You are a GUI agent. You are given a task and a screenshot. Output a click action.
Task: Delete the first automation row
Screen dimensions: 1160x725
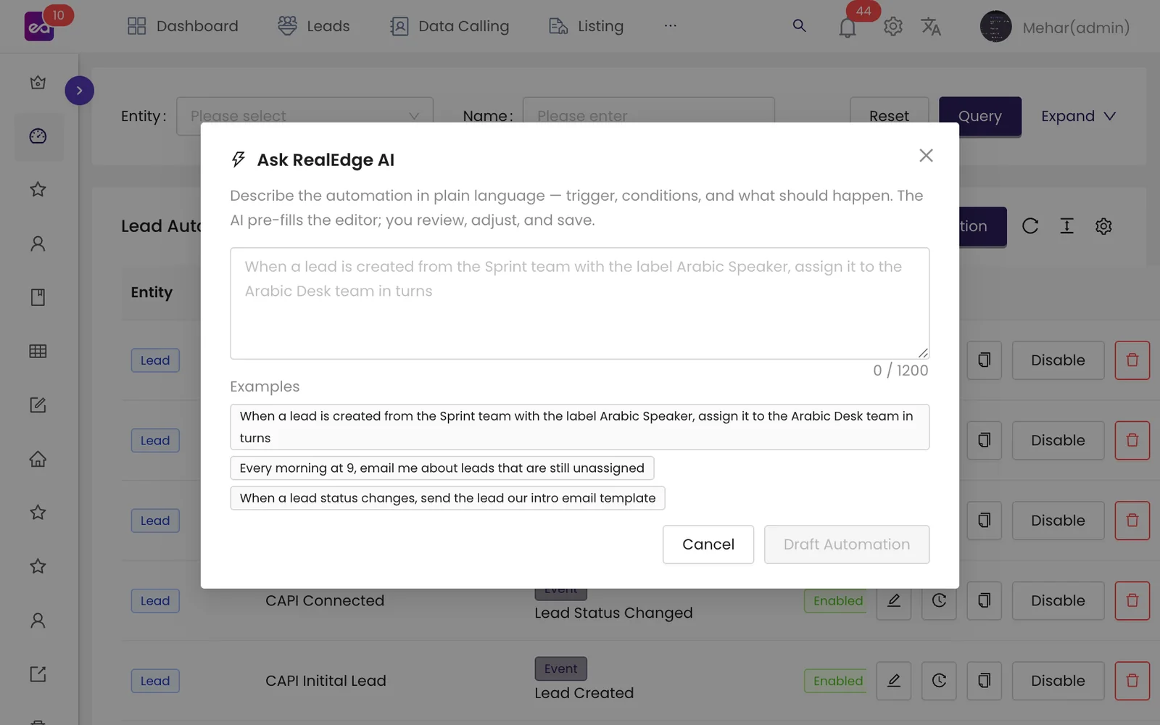1132,360
